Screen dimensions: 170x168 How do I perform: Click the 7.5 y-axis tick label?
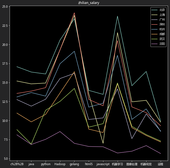(x=6, y=140)
